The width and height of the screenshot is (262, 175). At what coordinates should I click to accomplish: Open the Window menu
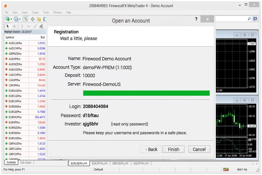coord(57,12)
